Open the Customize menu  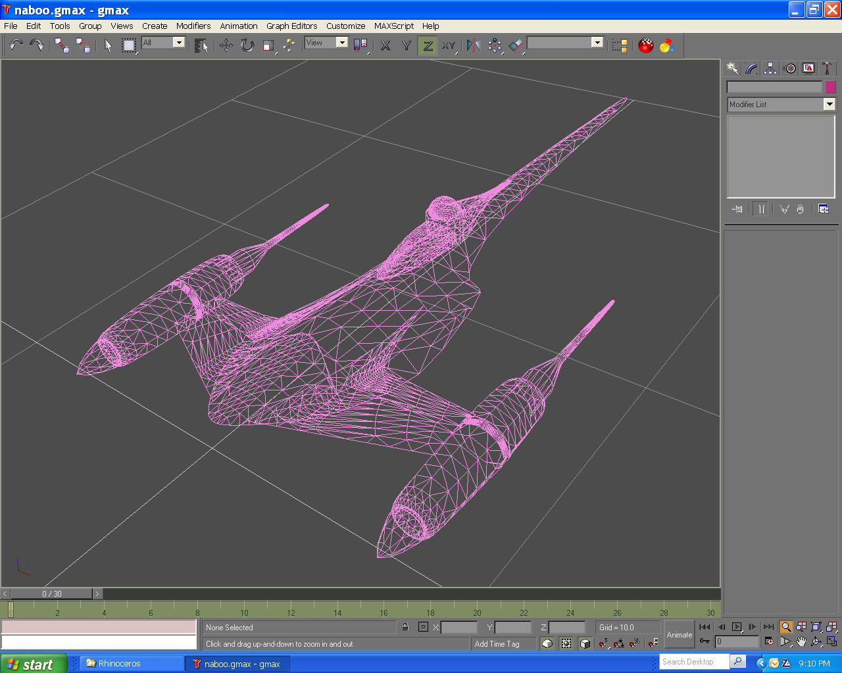tap(346, 26)
